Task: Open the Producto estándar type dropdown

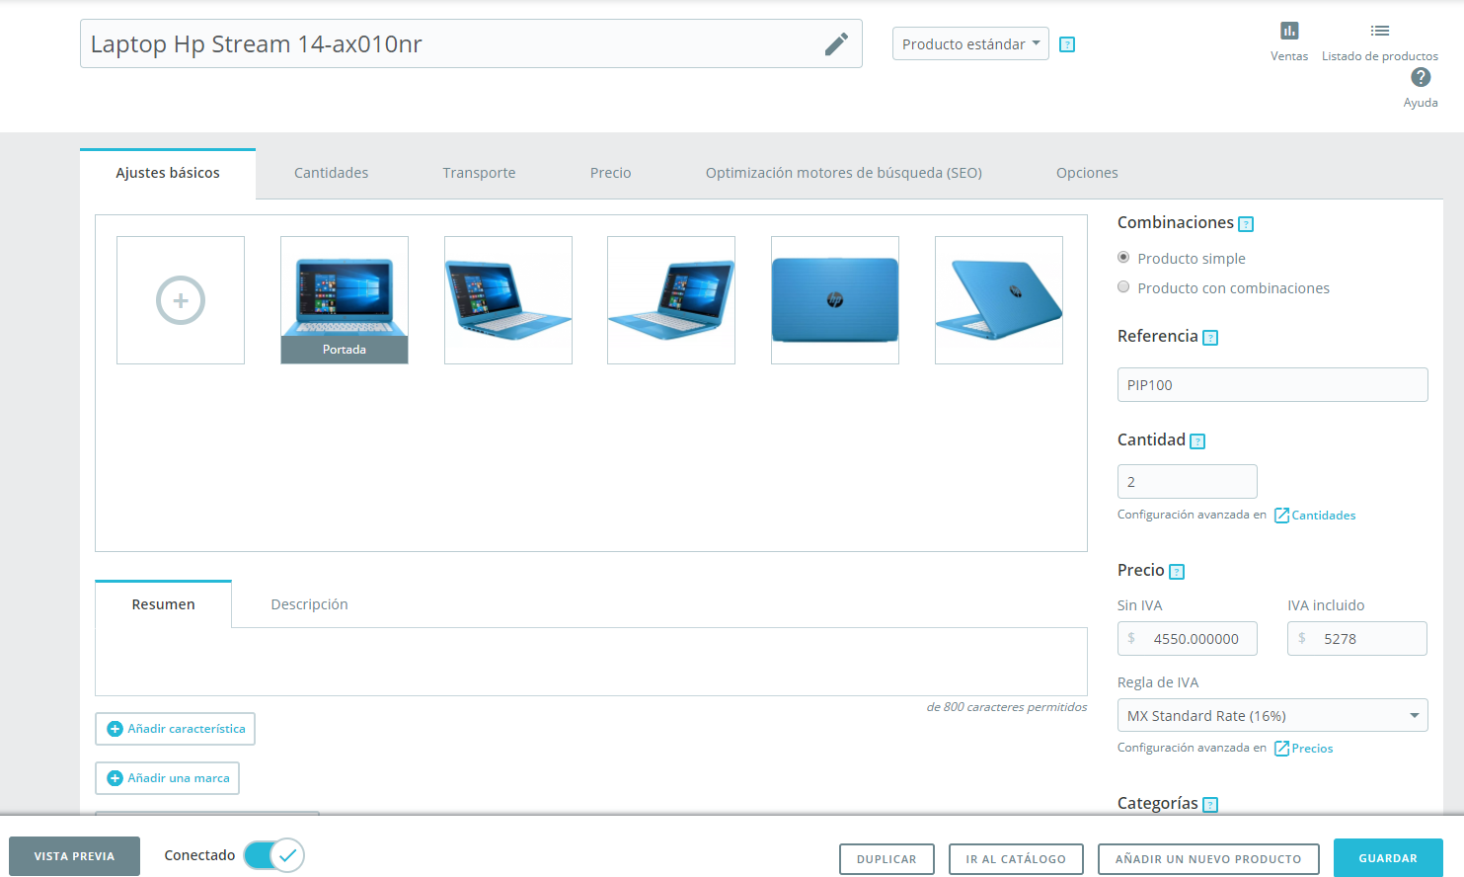Action: tap(970, 43)
